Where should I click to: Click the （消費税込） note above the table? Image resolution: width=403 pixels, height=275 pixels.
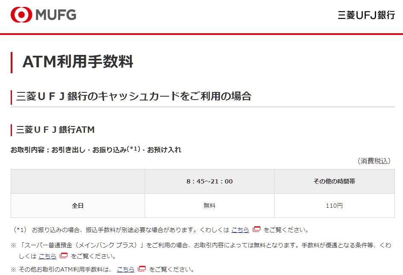(x=374, y=161)
